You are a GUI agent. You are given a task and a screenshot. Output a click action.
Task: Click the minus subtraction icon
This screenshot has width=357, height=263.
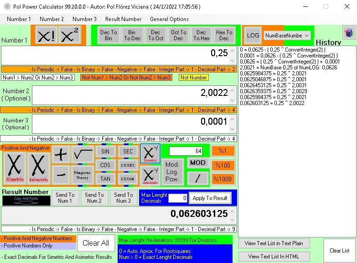[x=60, y=174]
